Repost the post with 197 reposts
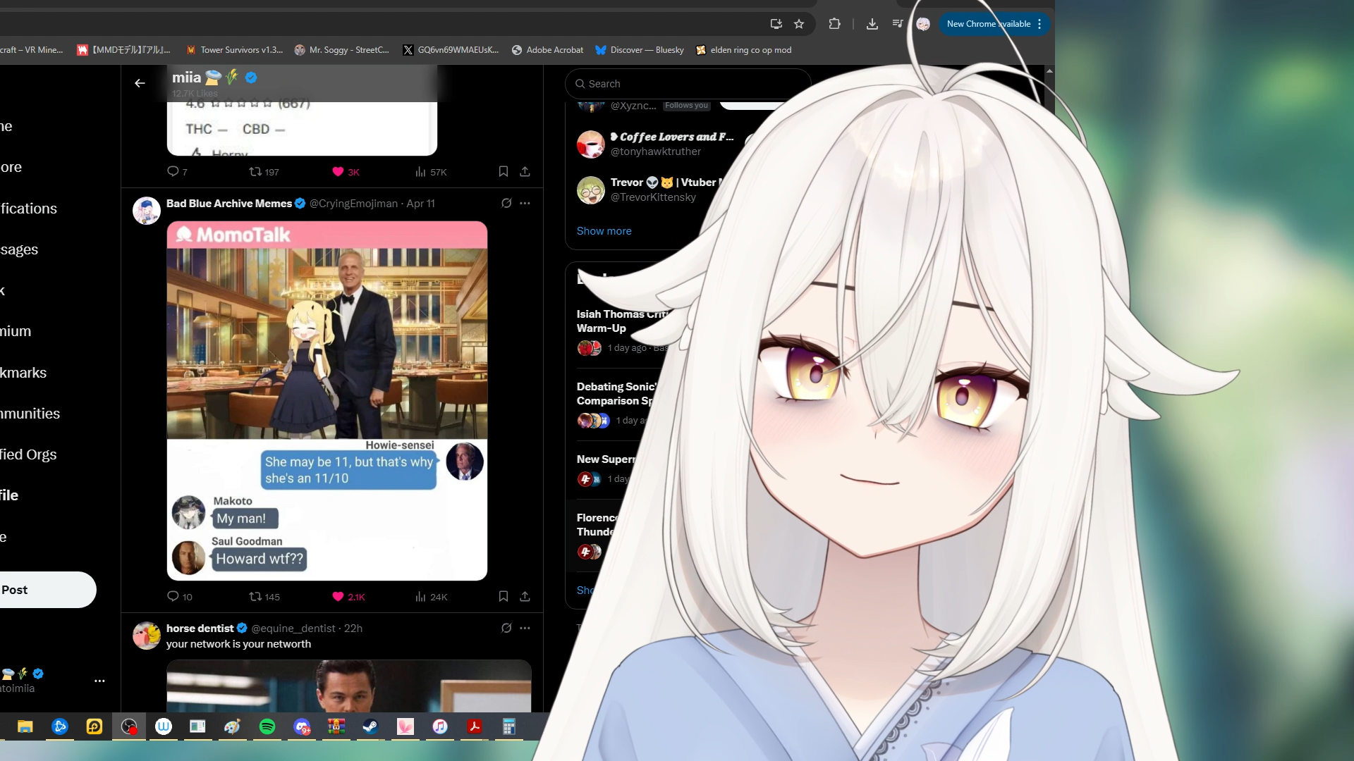Screen dimensions: 1354x761 tap(264, 171)
